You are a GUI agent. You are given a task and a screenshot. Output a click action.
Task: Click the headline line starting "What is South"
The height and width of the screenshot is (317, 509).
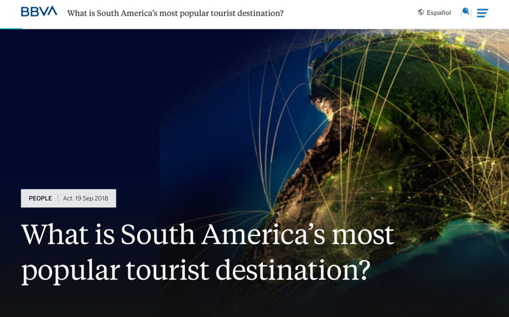[x=208, y=234]
